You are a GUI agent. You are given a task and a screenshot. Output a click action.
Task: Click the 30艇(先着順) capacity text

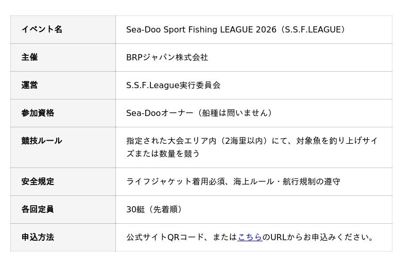156,209
